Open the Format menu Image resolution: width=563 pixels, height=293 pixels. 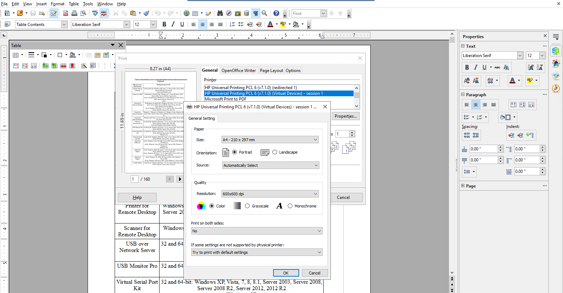[x=57, y=4]
